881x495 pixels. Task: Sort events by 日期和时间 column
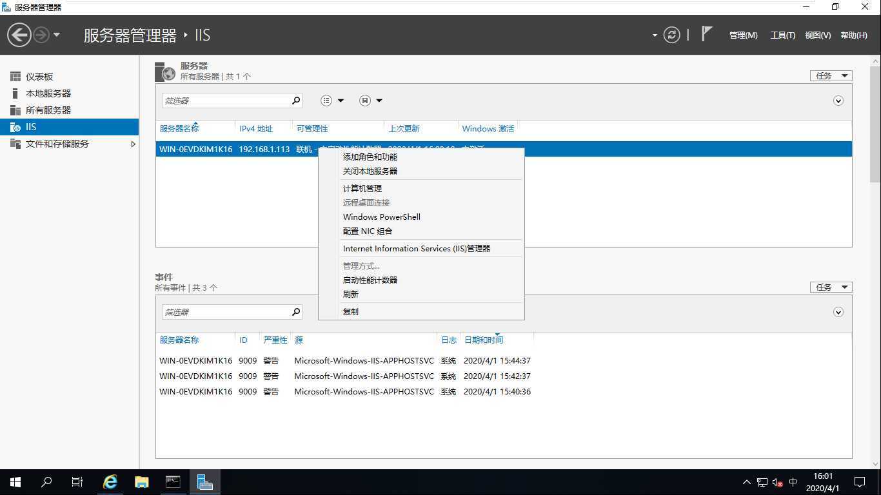[x=484, y=340]
